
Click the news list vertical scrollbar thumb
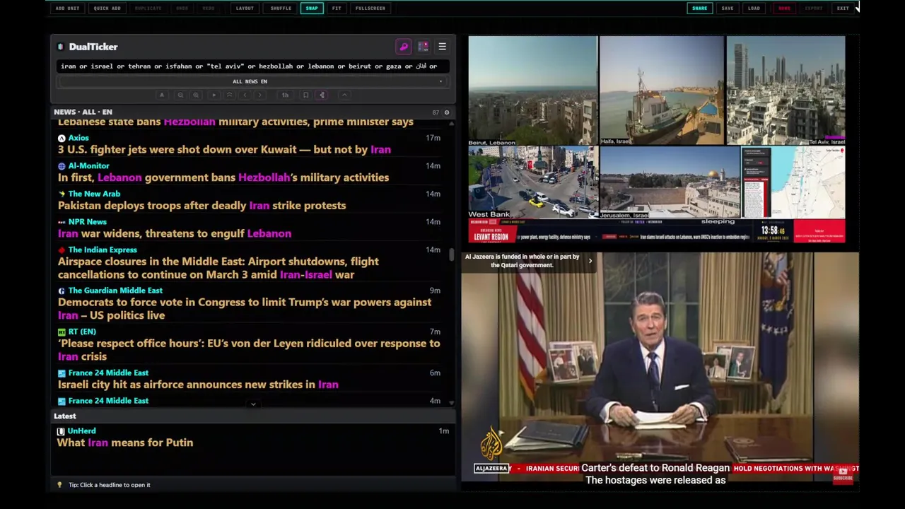click(x=452, y=255)
